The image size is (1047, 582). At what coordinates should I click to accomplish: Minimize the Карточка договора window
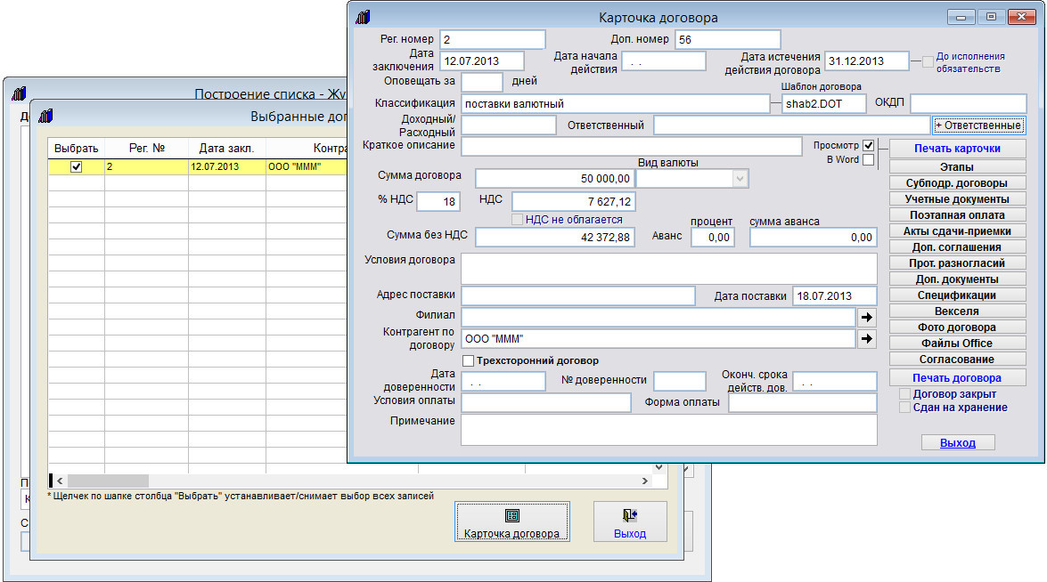tap(961, 17)
